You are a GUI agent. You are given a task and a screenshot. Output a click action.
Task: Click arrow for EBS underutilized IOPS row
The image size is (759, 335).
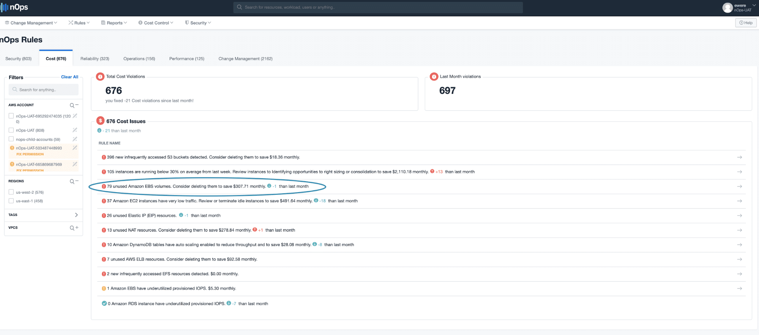[740, 288]
